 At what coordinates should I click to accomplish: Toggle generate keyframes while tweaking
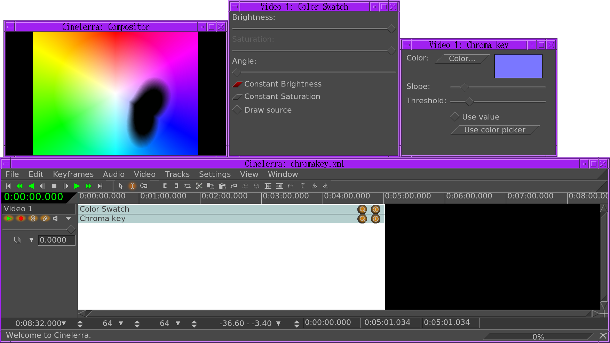tap(144, 186)
